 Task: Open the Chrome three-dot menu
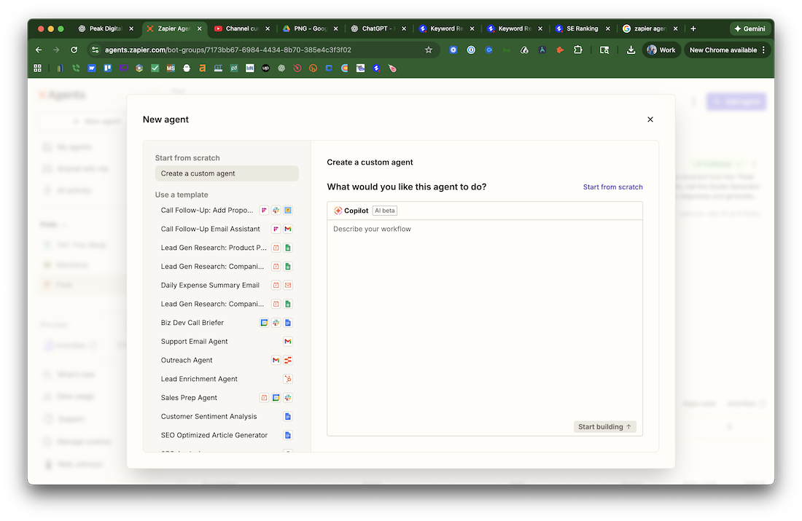pos(763,50)
